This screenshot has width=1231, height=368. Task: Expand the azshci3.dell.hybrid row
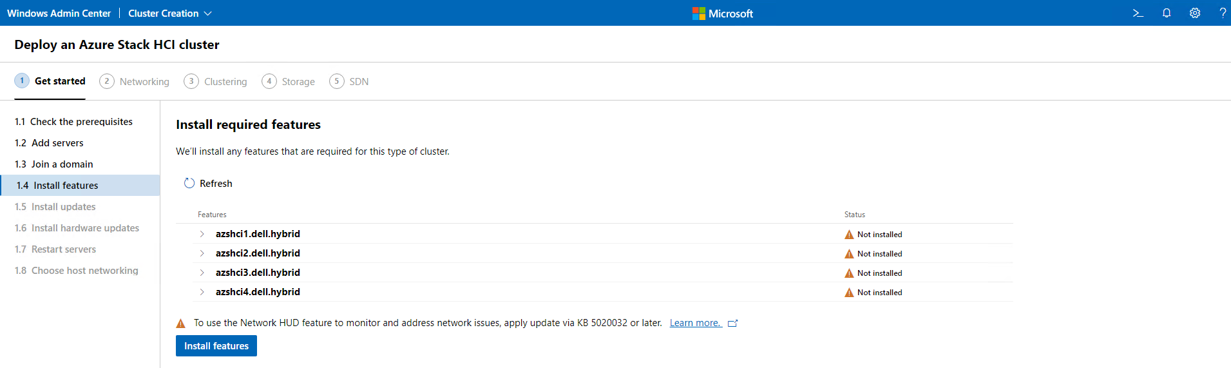(x=202, y=273)
